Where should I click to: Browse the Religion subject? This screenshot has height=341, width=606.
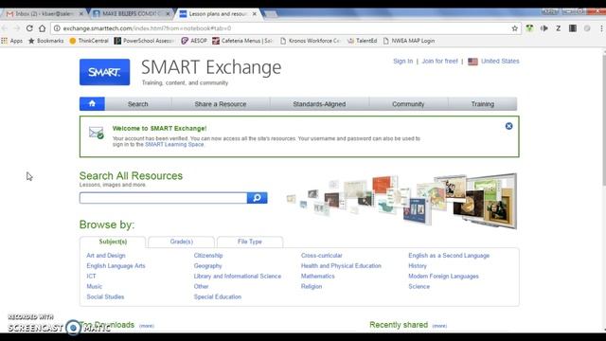tap(312, 286)
